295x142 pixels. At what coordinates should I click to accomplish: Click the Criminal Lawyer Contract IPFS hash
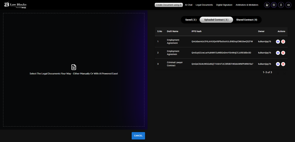point(222,64)
